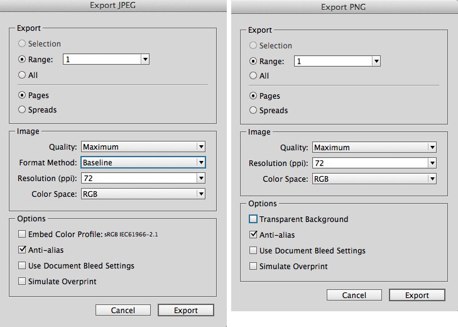The image size is (458, 327).
Task: Toggle Anti-alias checkbox in Export PNG
Action: [253, 235]
